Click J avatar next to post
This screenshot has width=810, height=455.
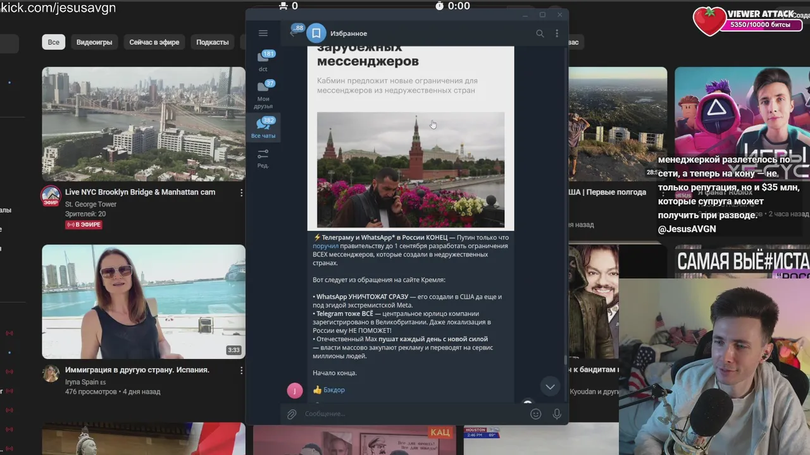tap(295, 391)
